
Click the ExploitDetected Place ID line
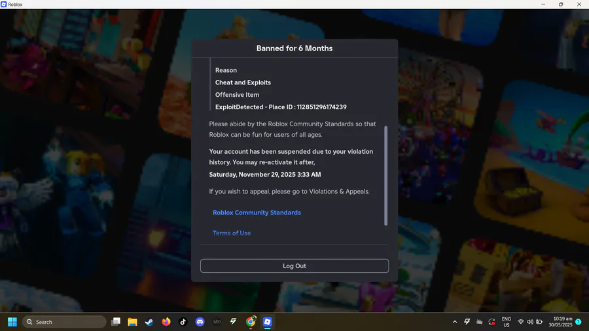point(281,107)
